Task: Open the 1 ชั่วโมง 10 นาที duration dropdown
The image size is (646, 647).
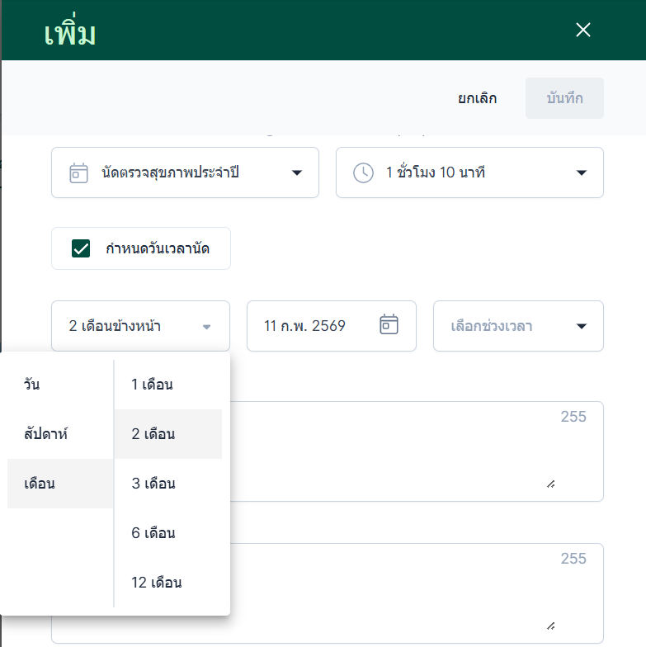Action: click(581, 172)
